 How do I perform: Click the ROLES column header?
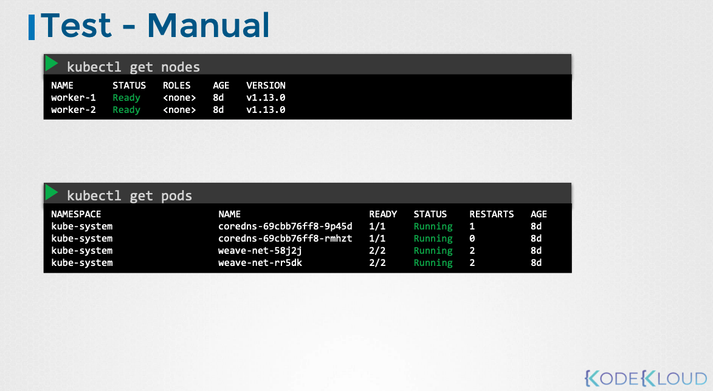[x=176, y=86]
